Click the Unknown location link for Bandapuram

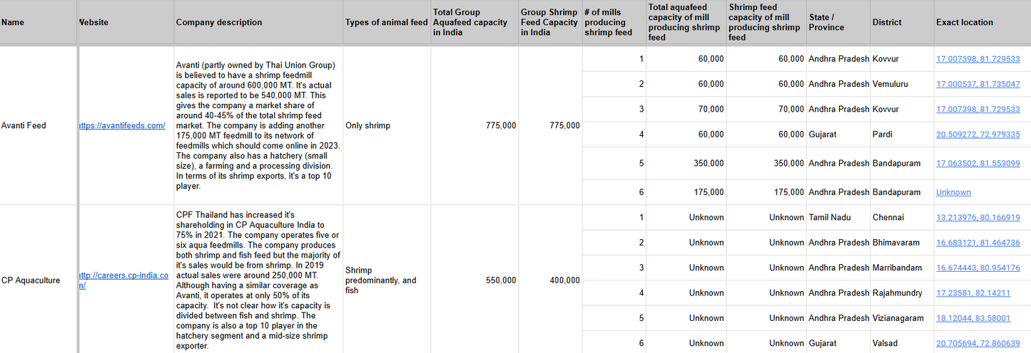[x=953, y=192]
